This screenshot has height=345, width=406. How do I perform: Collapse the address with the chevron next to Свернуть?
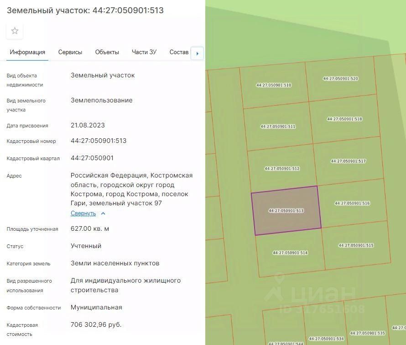click(103, 213)
